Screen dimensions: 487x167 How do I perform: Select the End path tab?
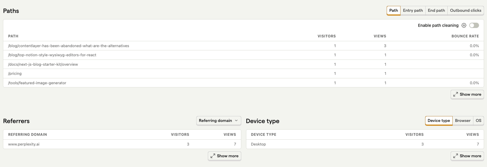[436, 11]
